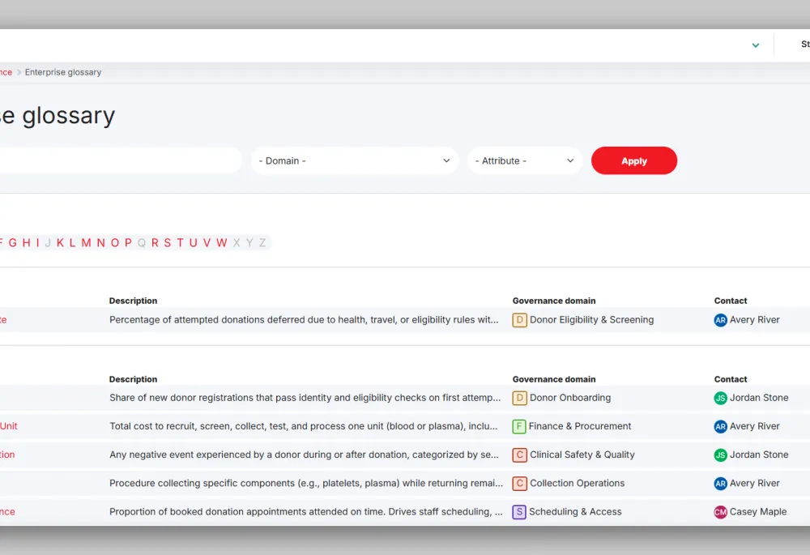This screenshot has height=555, width=810.
Task: Open the Scheduling & Access domain
Action: pos(575,511)
